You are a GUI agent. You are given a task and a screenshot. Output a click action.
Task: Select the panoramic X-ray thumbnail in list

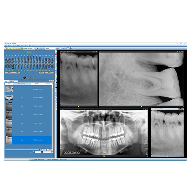pos(9,97)
